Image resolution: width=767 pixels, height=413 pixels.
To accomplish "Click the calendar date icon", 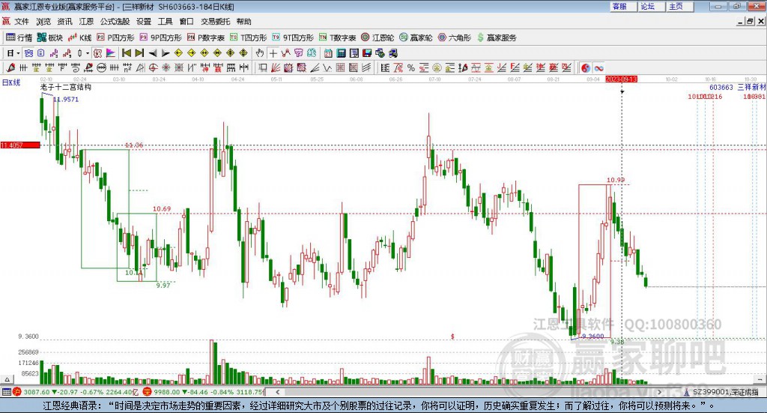I will click(x=328, y=53).
